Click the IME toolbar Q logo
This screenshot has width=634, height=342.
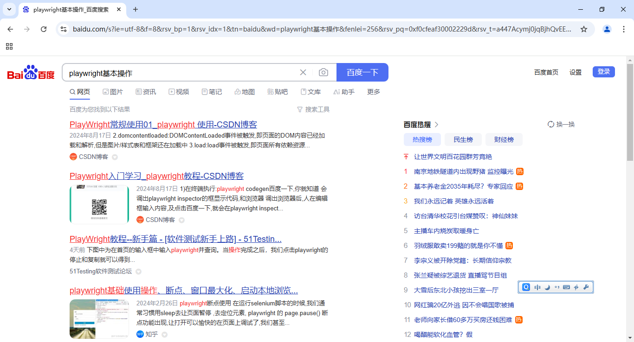click(526, 287)
